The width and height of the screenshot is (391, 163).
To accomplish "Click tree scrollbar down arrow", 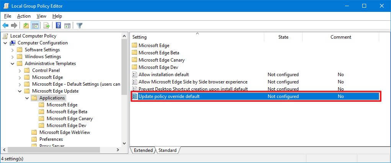I will click(124, 143).
